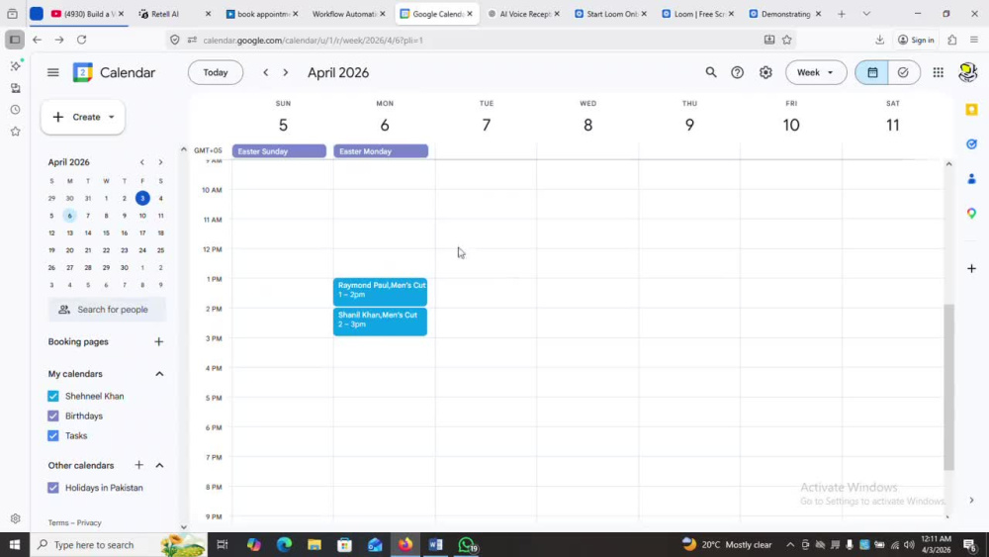Screen dimensions: 989x557
Task: Open the Google apps grid
Action: click(938, 72)
